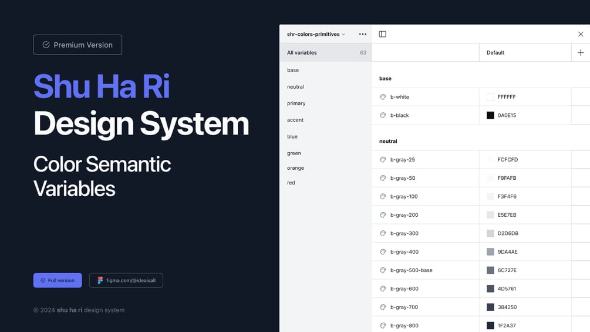Click the 63 variables count
The image size is (590, 332).
tap(363, 53)
